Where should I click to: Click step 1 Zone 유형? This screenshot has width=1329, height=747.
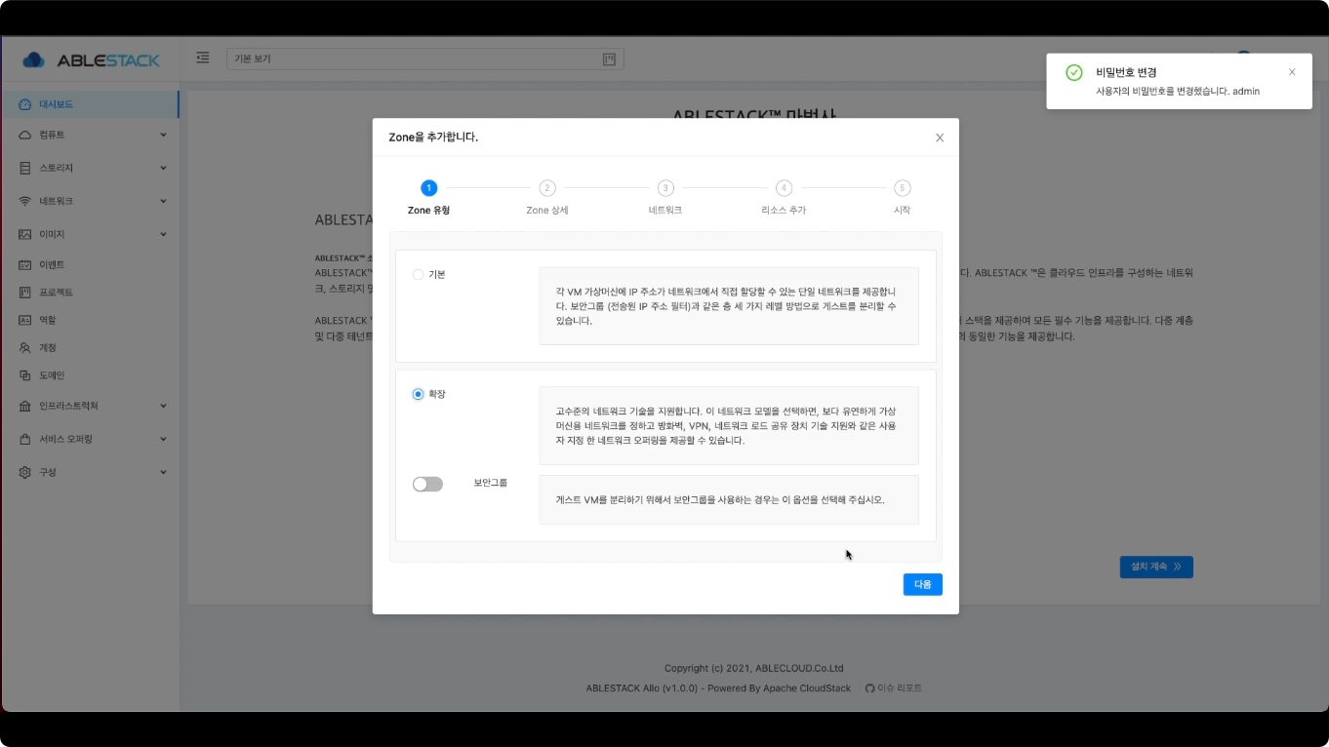point(428,197)
